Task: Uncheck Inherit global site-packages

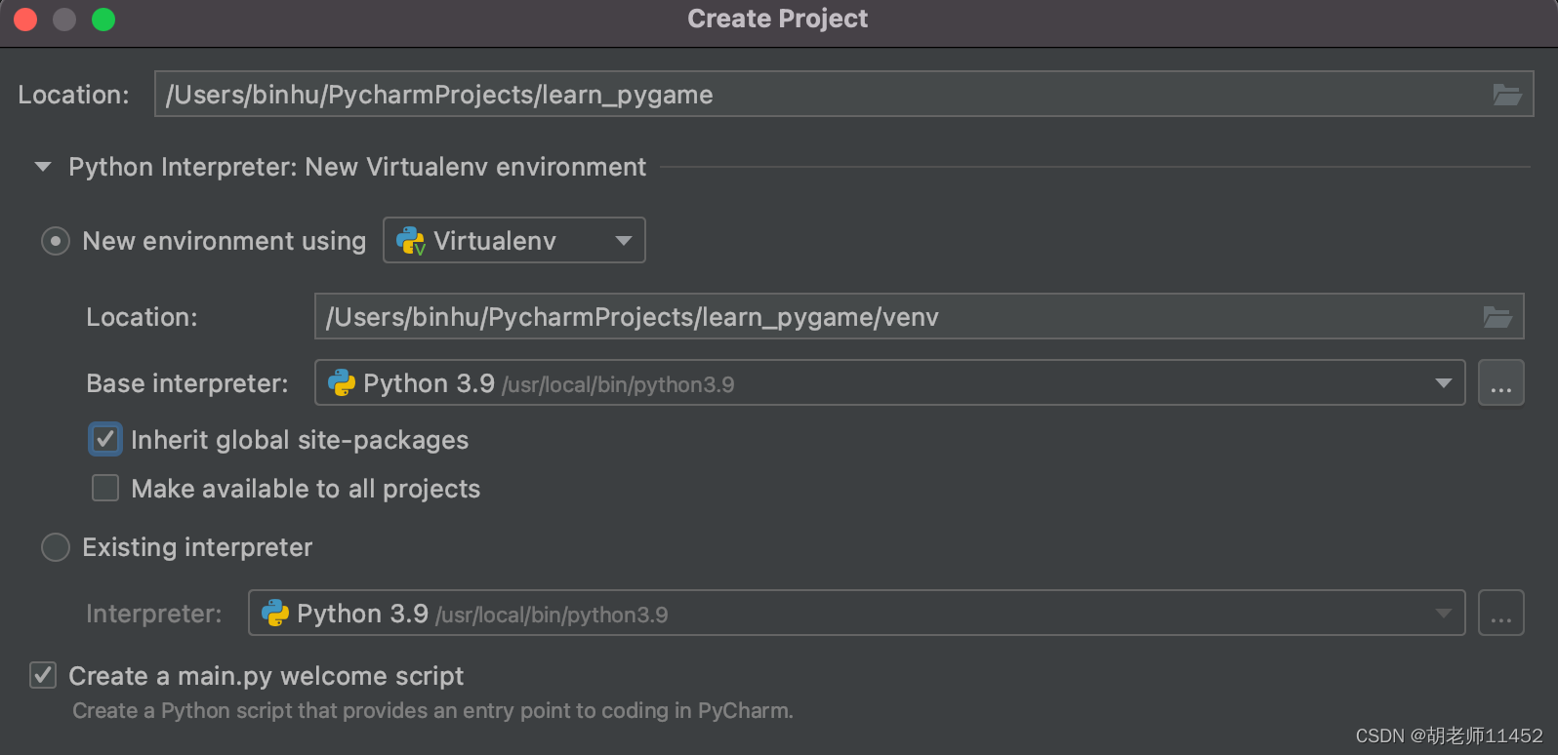Action: [105, 439]
